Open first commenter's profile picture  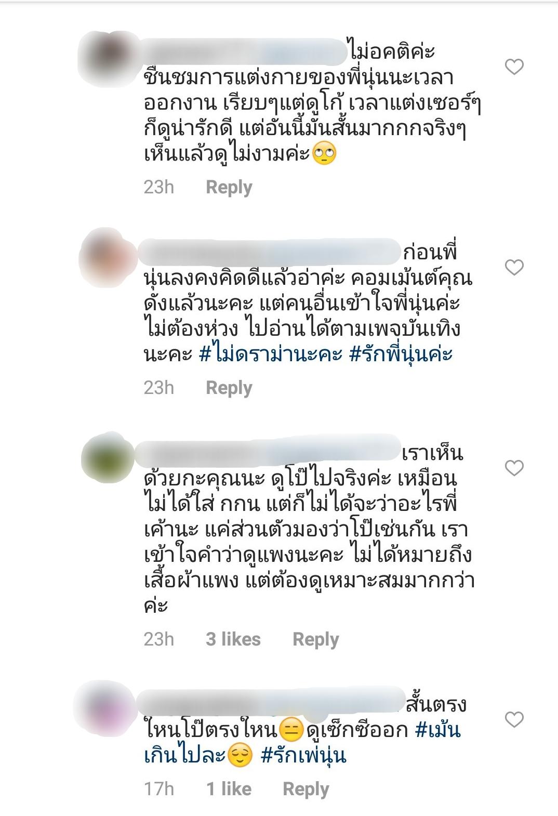tap(109, 57)
